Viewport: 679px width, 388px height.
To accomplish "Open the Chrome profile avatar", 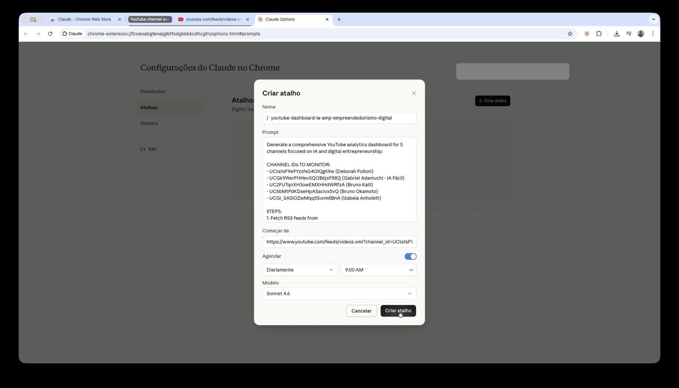I will coord(641,34).
